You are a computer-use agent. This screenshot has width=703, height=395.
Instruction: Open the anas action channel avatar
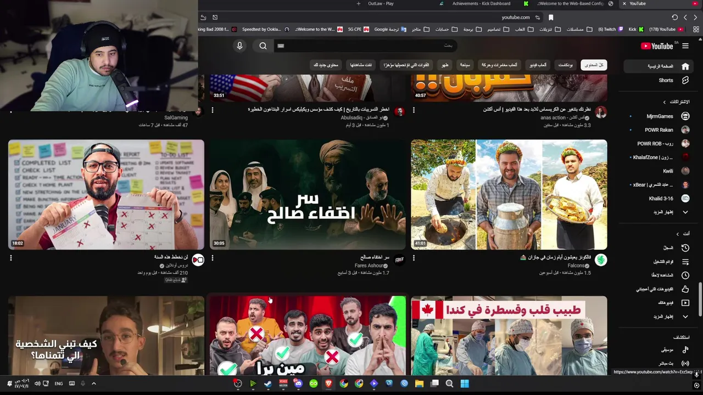point(601,112)
